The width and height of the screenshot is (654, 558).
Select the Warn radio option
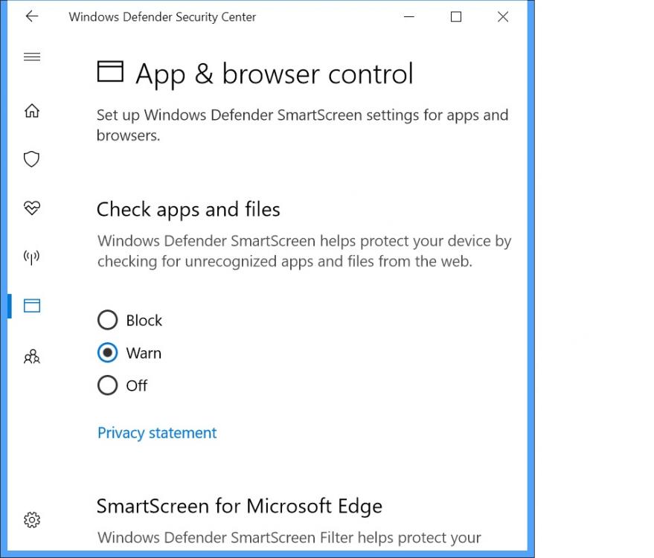[x=107, y=353]
